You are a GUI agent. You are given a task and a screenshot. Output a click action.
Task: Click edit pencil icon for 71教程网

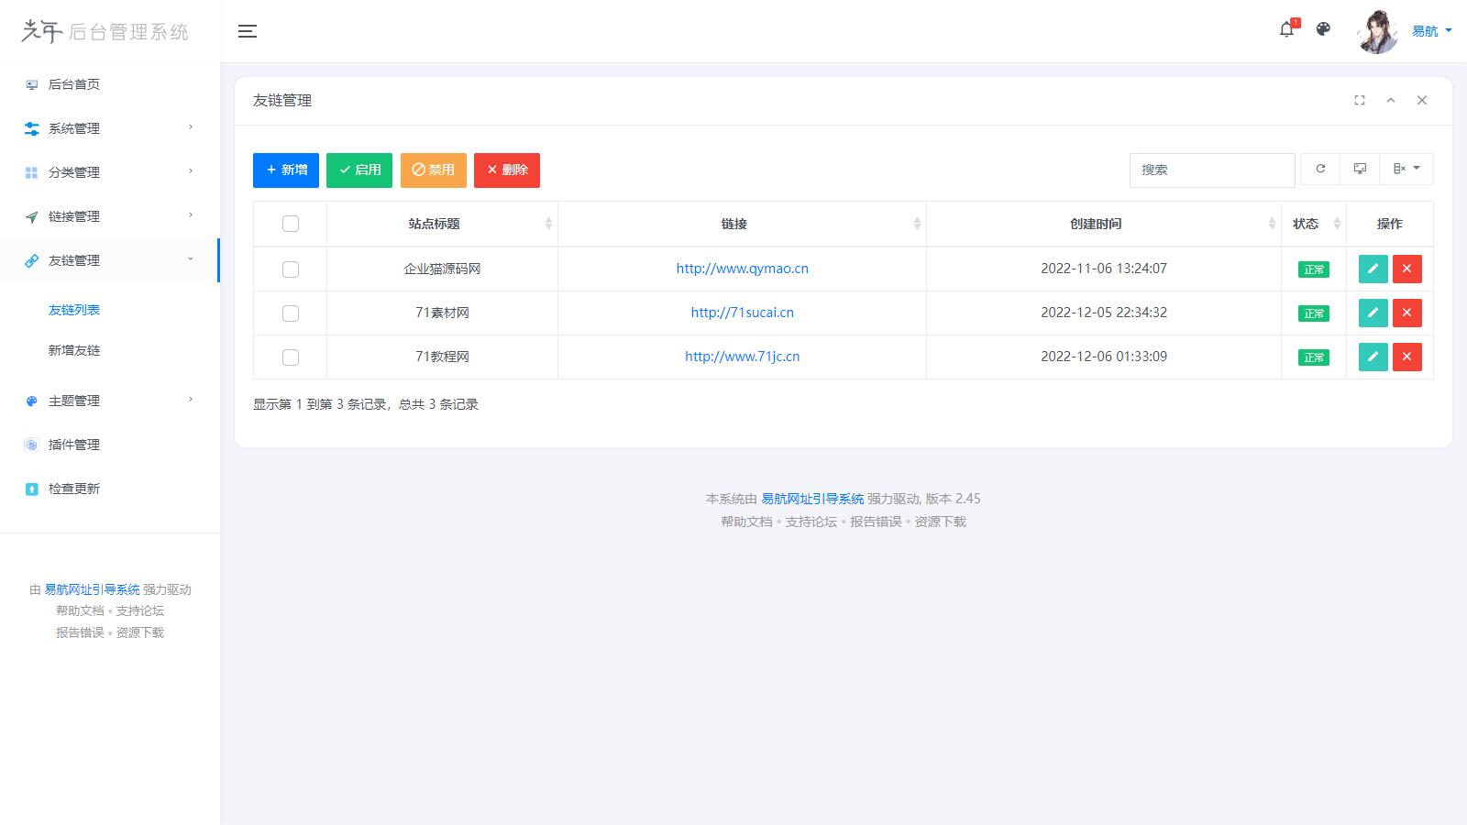click(1373, 357)
